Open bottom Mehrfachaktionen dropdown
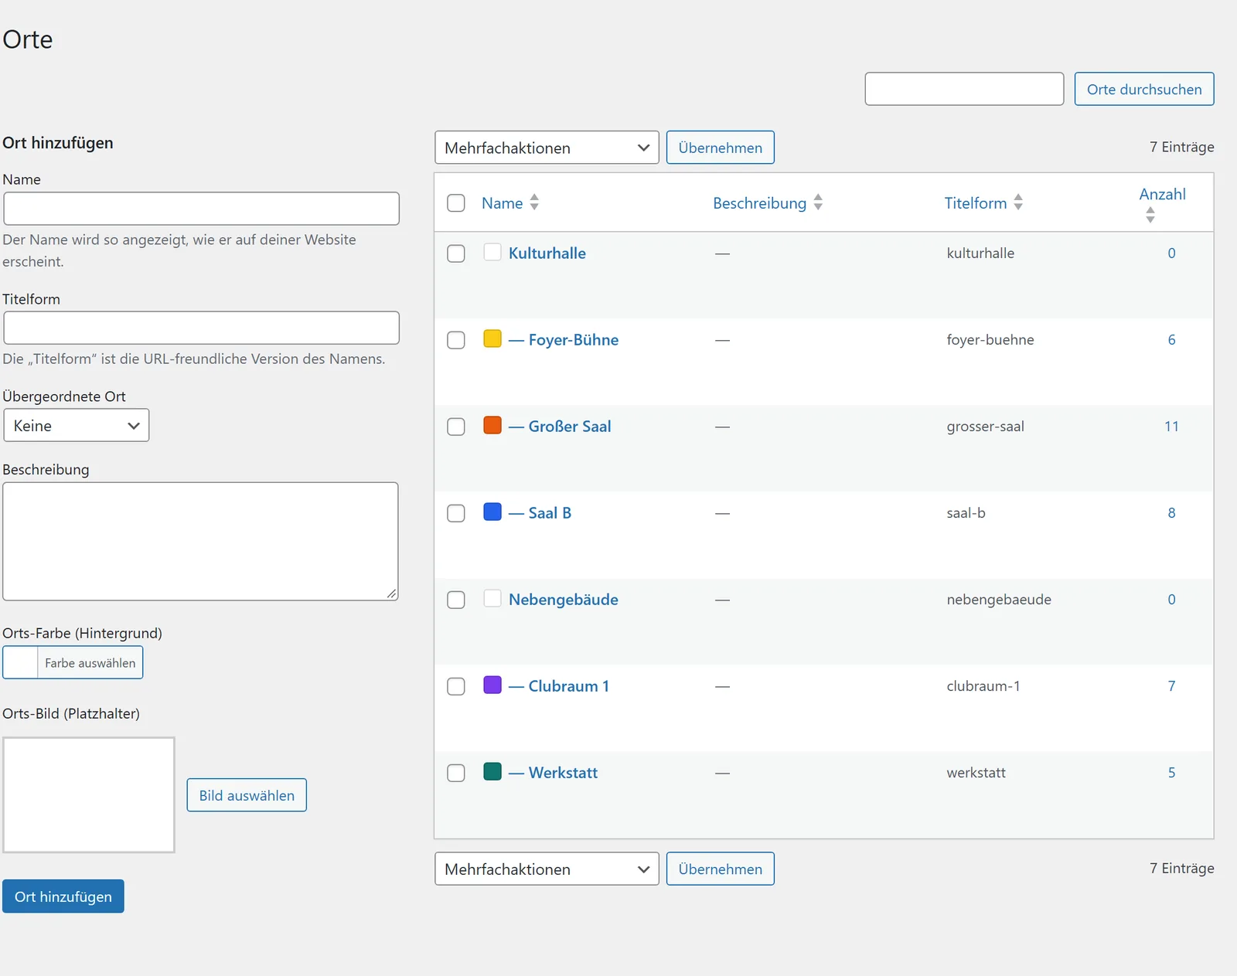The height and width of the screenshot is (976, 1237). point(547,869)
